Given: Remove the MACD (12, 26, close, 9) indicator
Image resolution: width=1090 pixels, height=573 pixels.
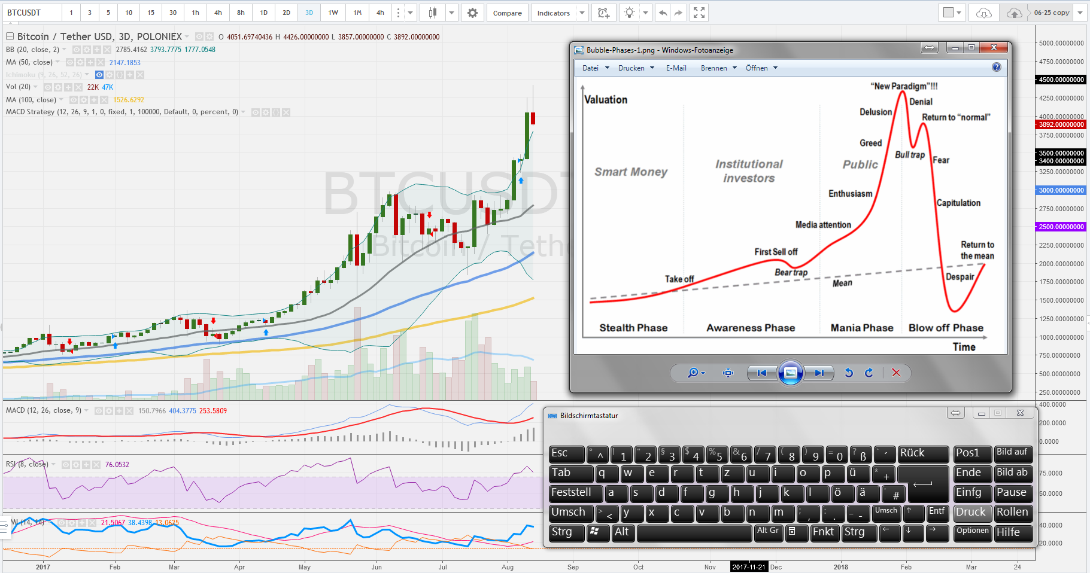Looking at the screenshot, I should click(129, 411).
